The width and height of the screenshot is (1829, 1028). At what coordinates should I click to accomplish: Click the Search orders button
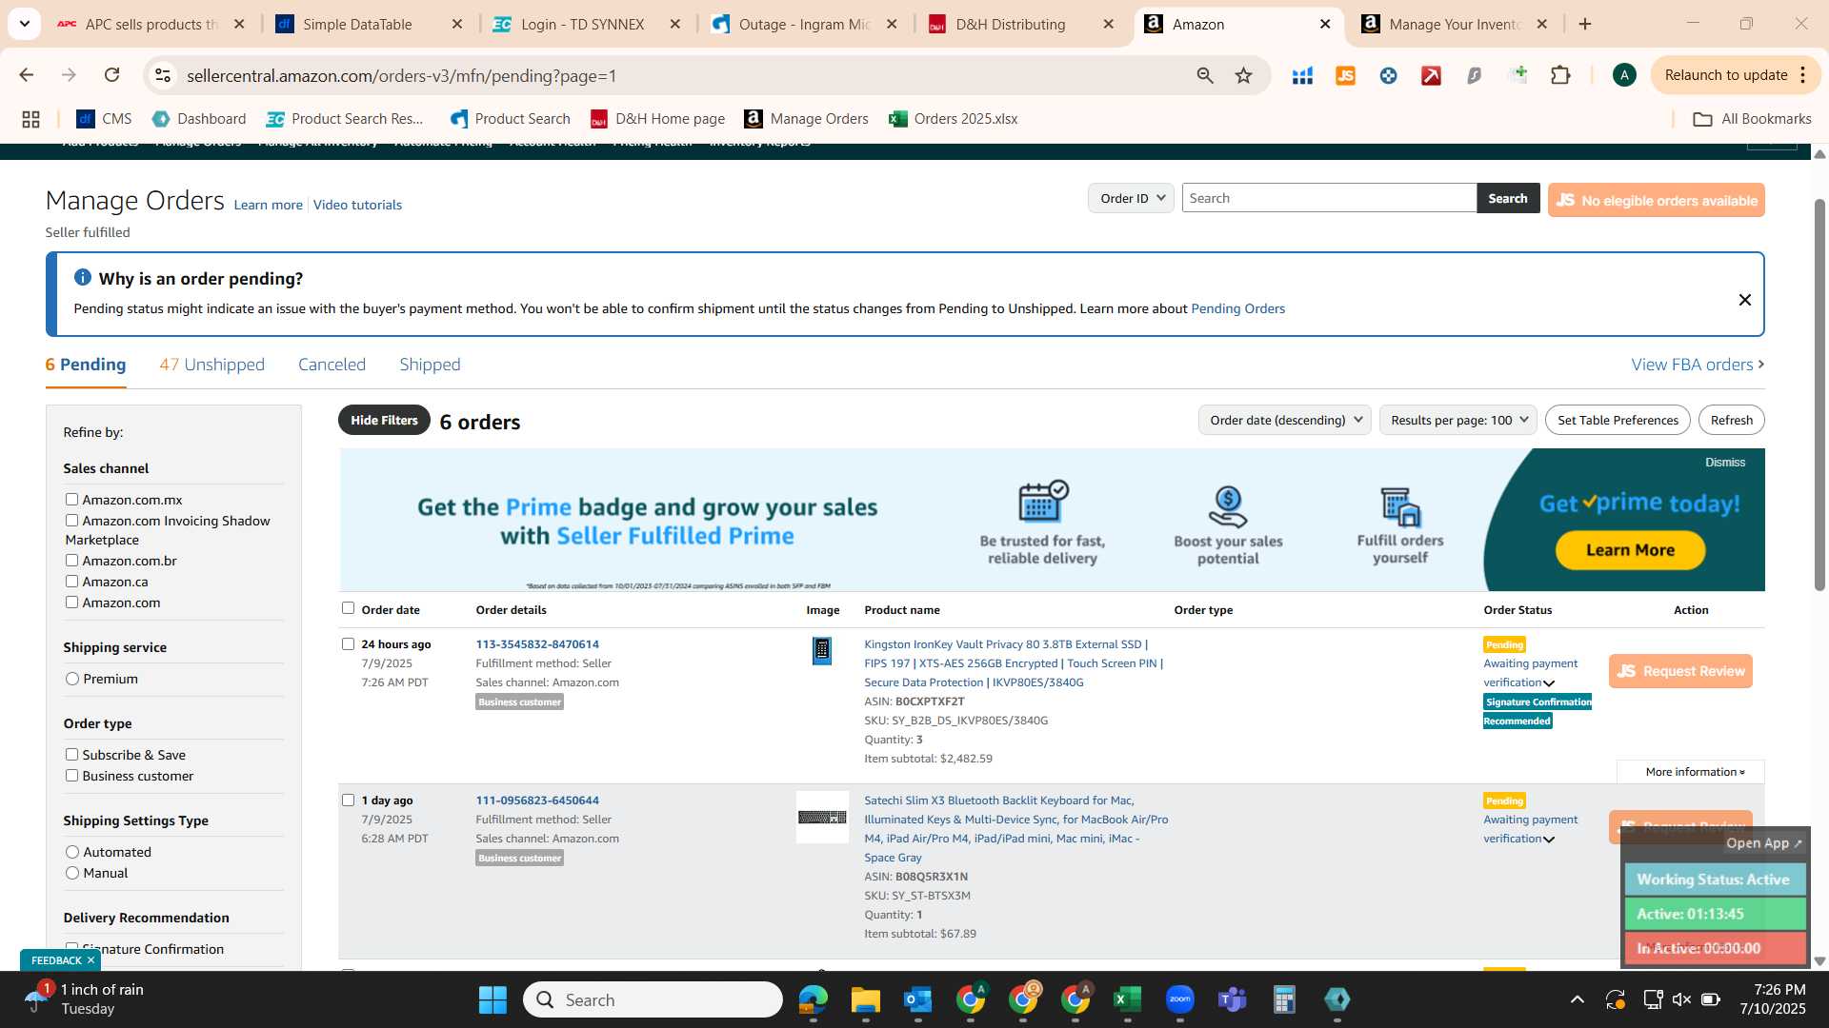1508,198
